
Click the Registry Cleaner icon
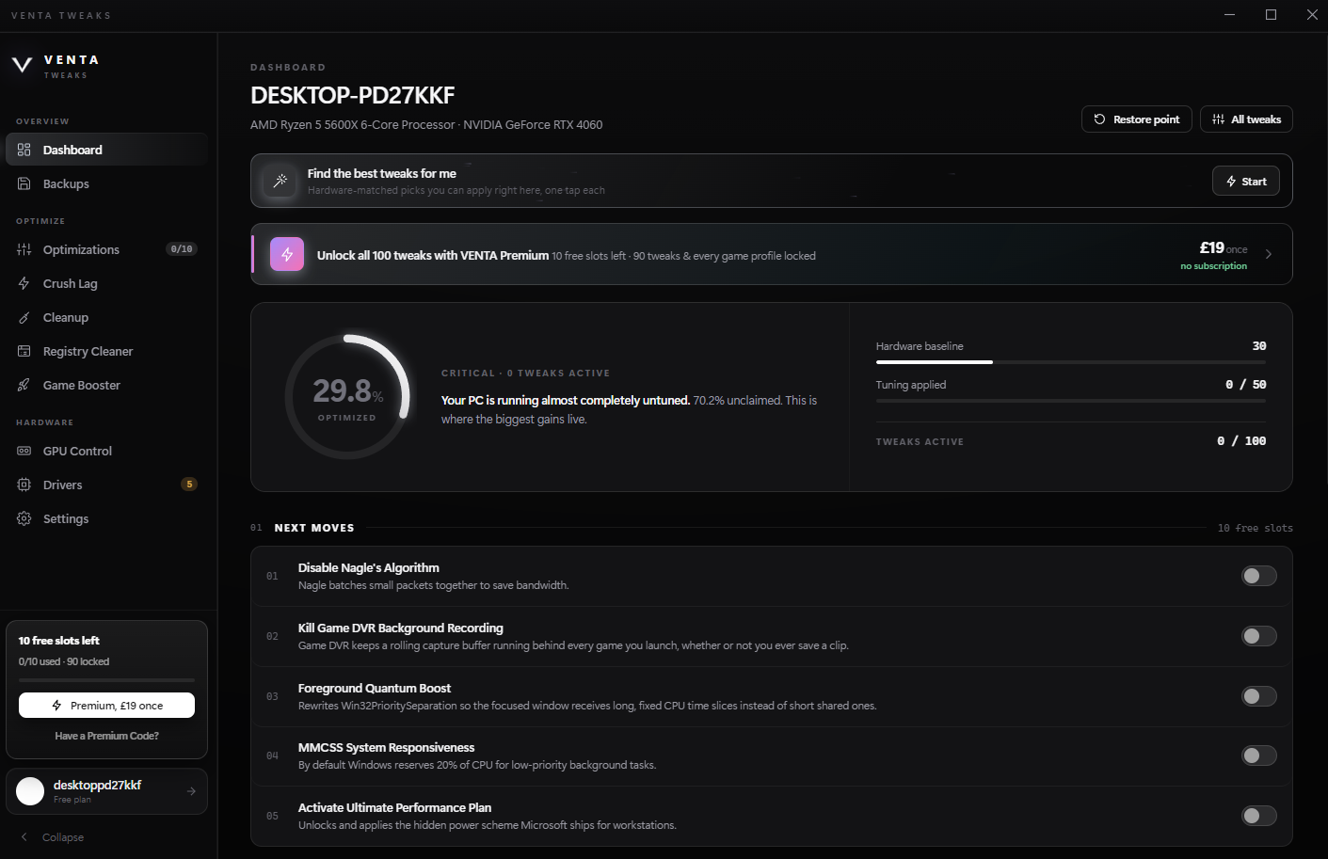24,351
